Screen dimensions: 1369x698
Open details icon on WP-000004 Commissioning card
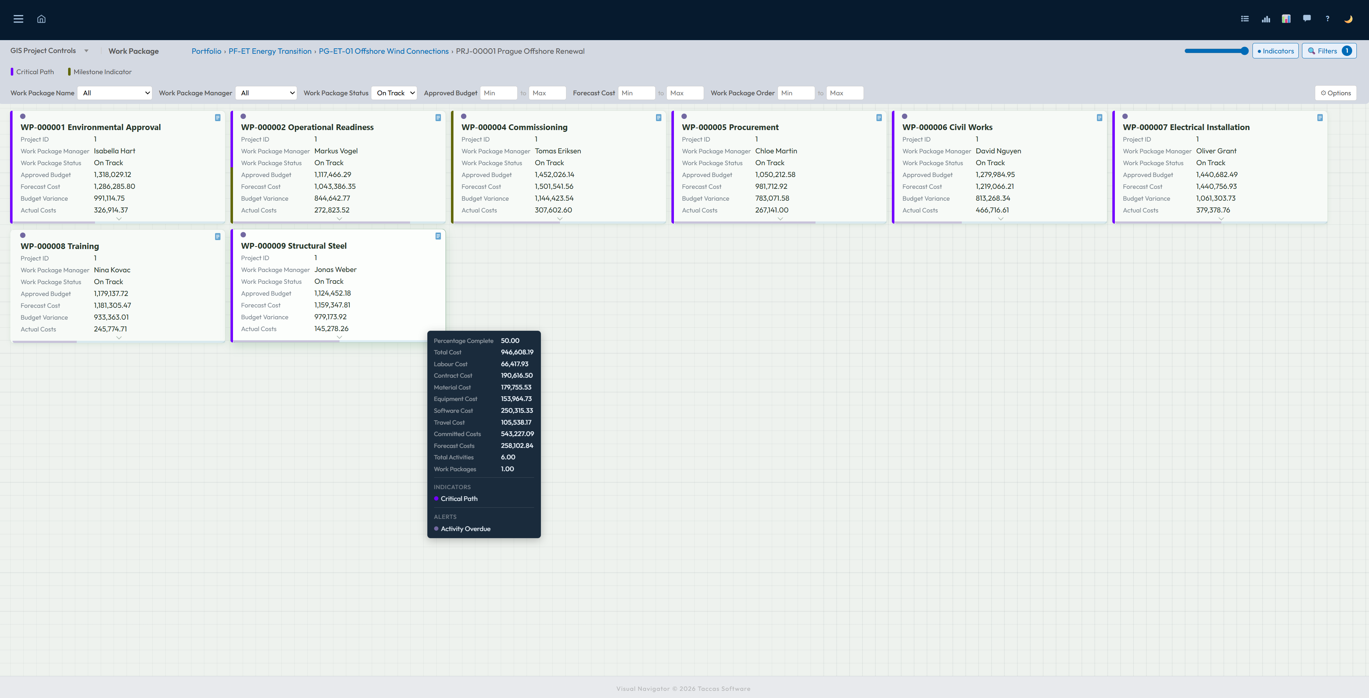click(x=659, y=118)
